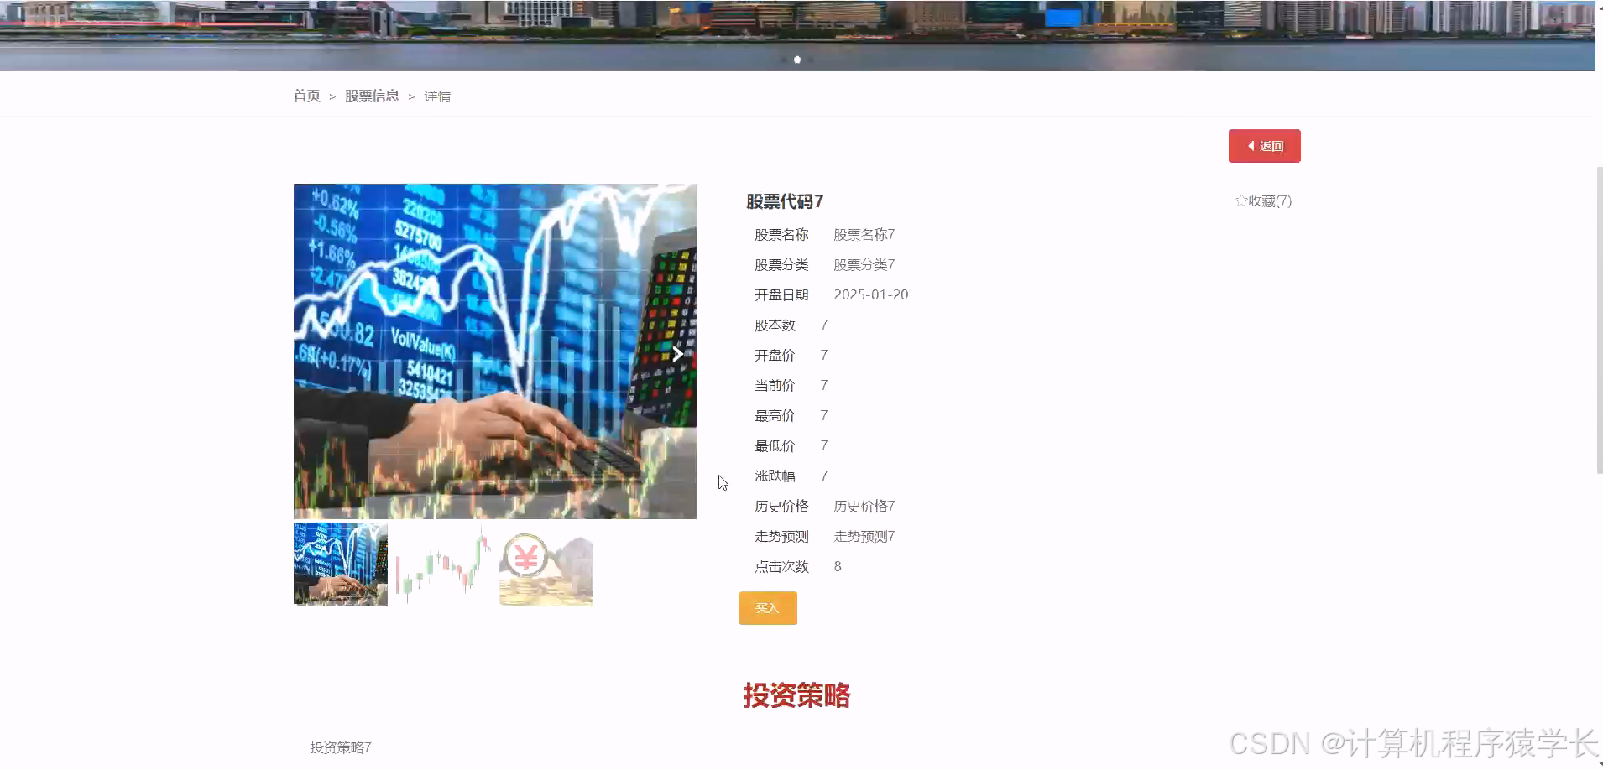Screen dimensions: 1603x770
Task: Click the 股本数 label
Action: (775, 325)
